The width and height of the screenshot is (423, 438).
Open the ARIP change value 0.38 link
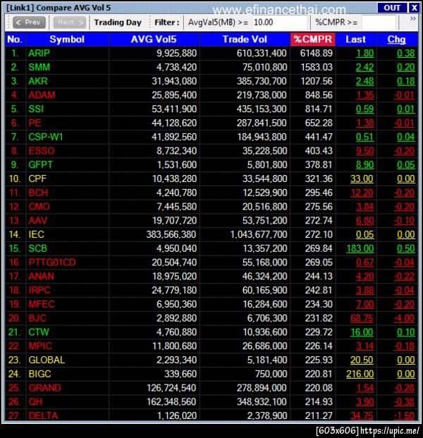click(406, 54)
